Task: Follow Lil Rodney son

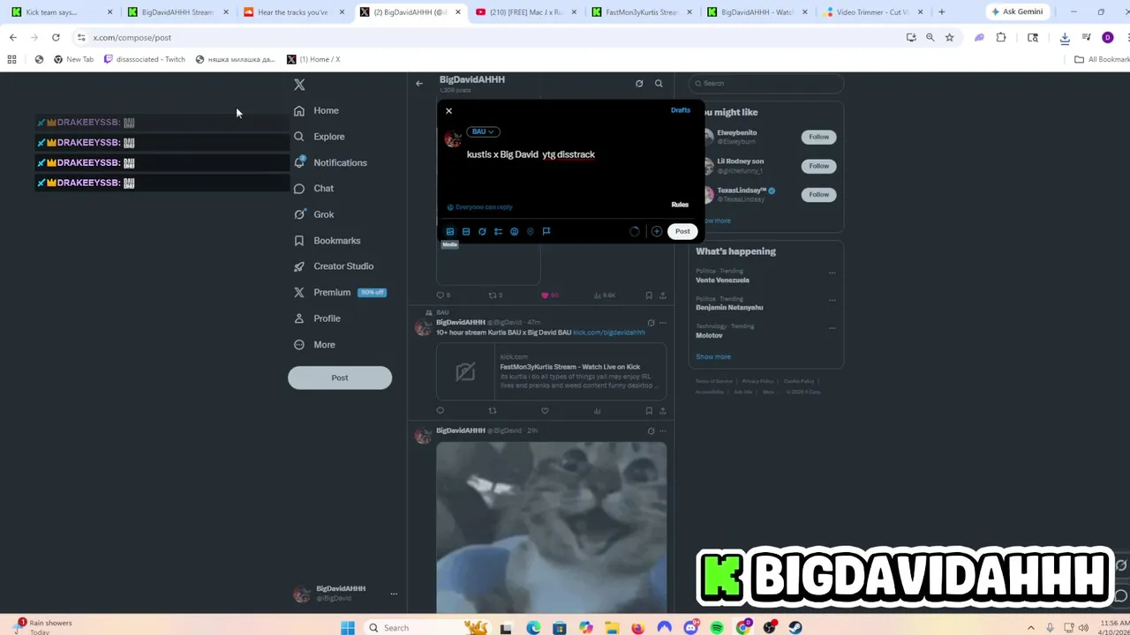Action: click(819, 166)
